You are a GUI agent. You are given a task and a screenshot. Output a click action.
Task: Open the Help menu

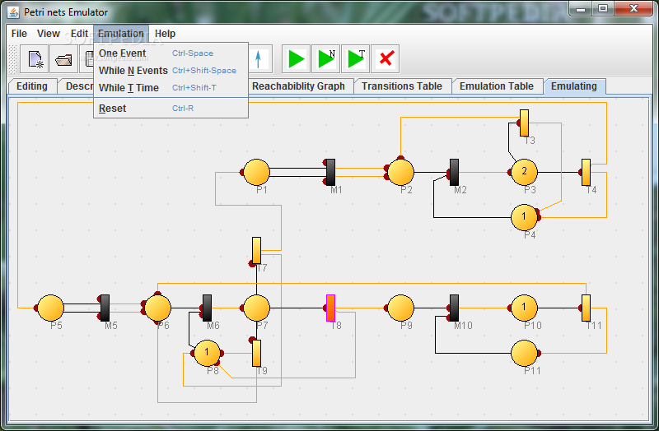click(165, 34)
